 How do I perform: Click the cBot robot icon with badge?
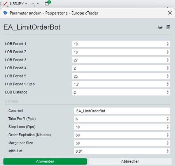48,3
